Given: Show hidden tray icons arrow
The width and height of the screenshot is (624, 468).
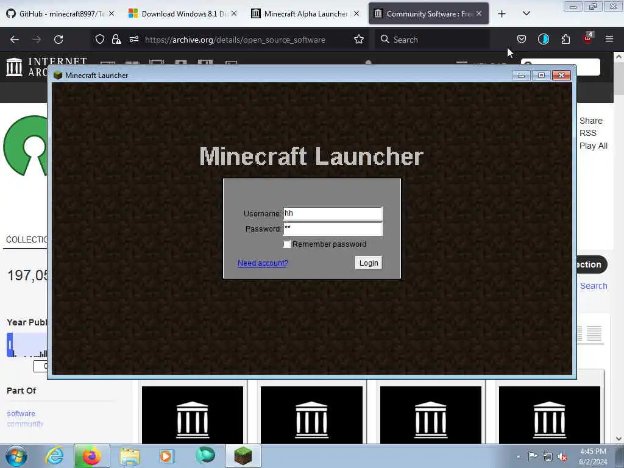Looking at the screenshot, I should coord(518,456).
